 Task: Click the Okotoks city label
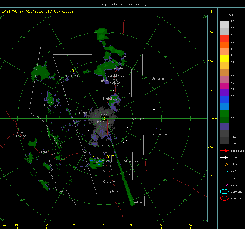click(x=109, y=182)
